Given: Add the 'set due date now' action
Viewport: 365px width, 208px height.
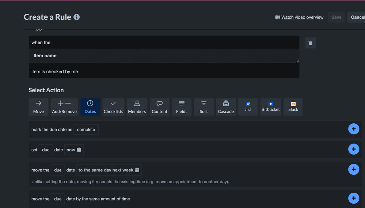Looking at the screenshot, I should (354, 149).
